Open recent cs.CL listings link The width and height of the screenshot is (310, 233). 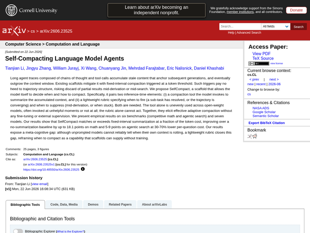(261, 84)
